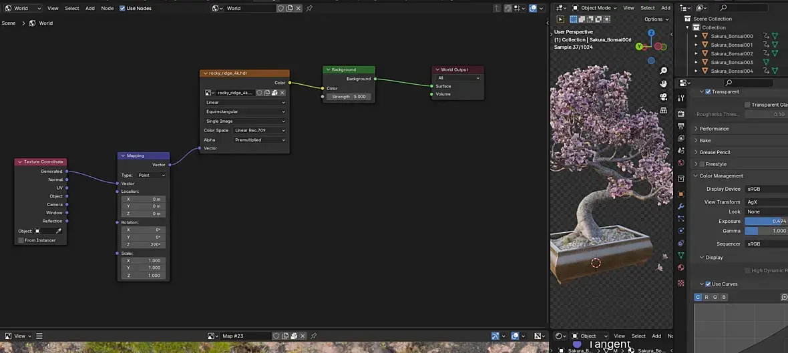Open rocky_ridge image fake user shield
788x353 pixels.
259,93
